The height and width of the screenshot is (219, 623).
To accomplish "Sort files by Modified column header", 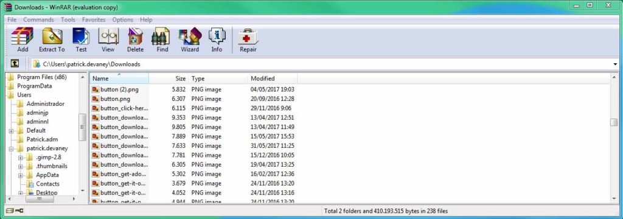I will [272, 78].
